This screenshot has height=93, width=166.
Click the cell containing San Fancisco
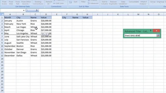(23, 40)
